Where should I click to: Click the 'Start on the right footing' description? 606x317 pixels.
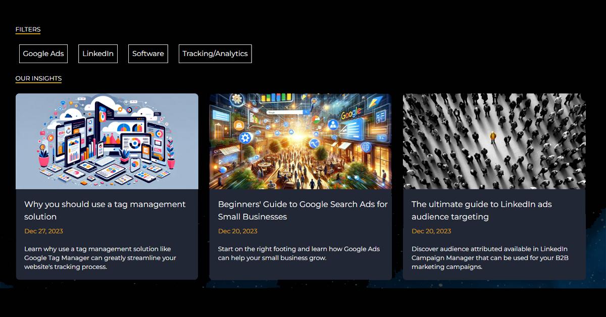(x=298, y=253)
